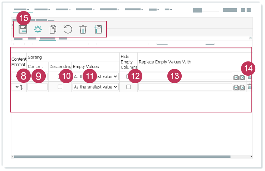Click the Save floppy disk icon
Screen dimensions: 265x171
pyautogui.click(x=23, y=29)
